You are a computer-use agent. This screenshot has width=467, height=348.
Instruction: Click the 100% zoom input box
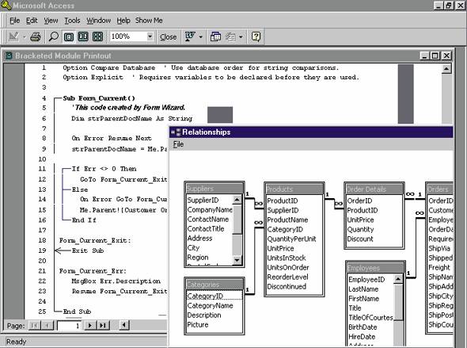(x=128, y=36)
